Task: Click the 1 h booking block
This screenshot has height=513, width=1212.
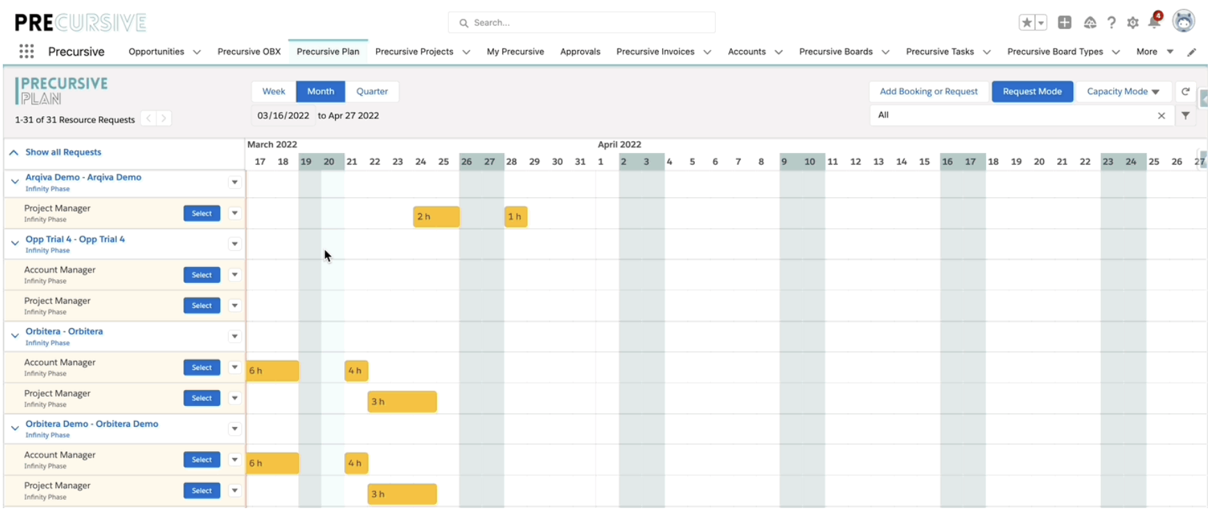Action: (516, 217)
